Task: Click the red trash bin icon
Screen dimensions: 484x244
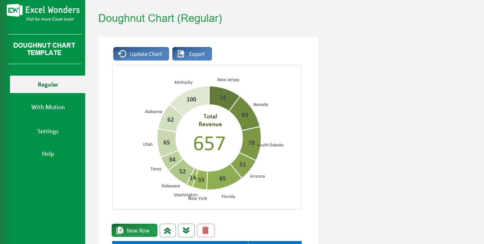Action: pos(206,230)
